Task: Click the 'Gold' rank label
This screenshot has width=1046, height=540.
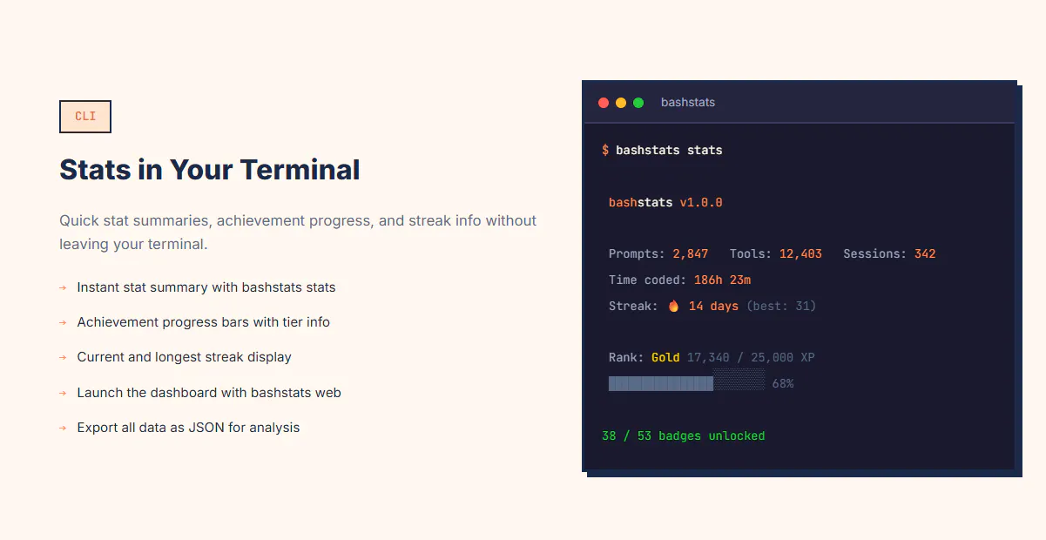Action: 665,357
